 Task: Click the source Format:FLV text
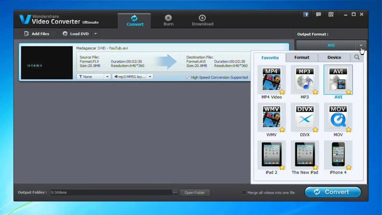89,62
